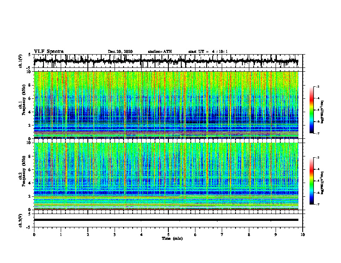Click the "-7" tick on ch.1 colorbar

318,133
